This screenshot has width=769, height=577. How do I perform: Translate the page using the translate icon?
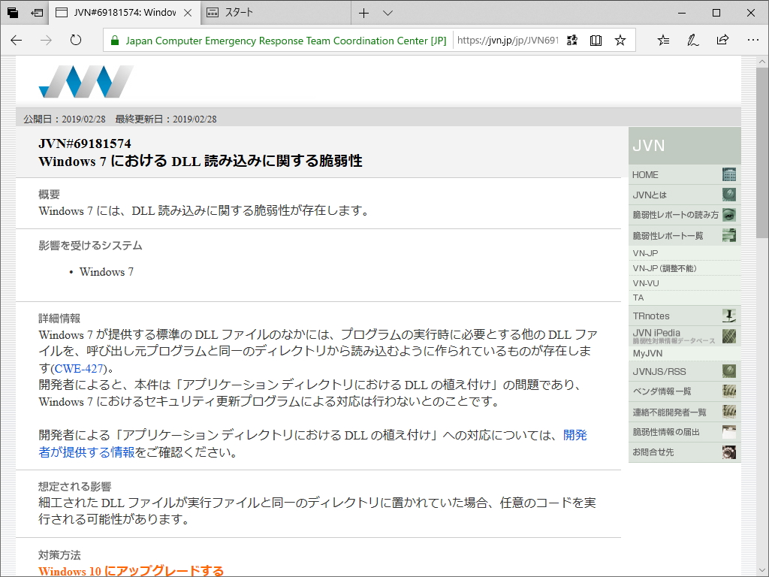572,40
